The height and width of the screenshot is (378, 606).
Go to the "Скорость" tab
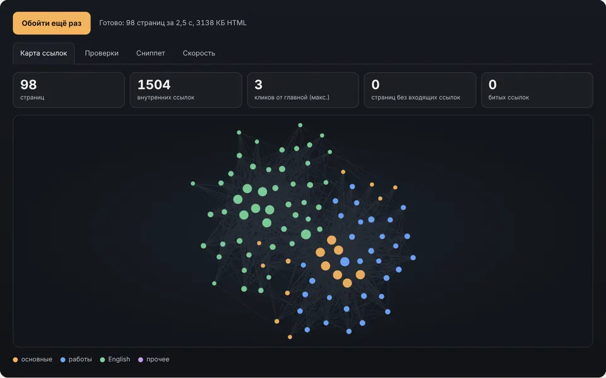tap(199, 54)
